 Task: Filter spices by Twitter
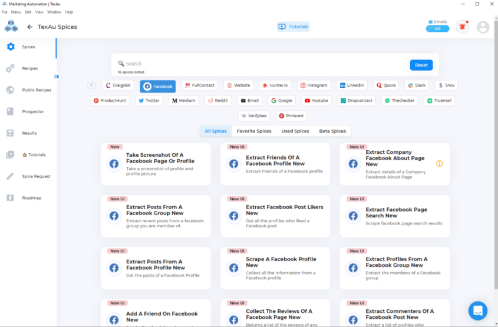(x=149, y=100)
